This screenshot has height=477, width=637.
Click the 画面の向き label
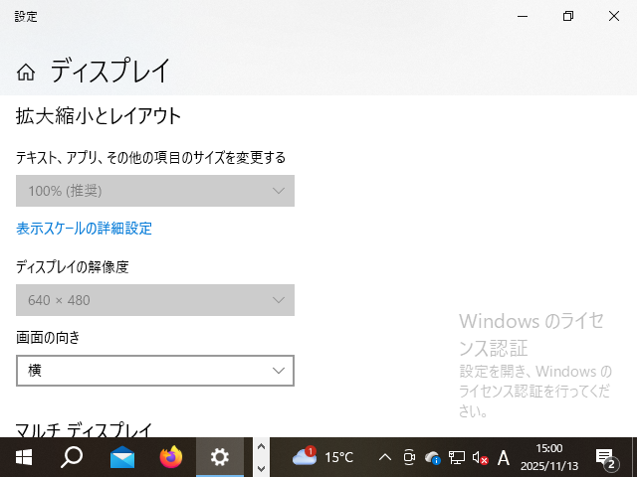pyautogui.click(x=48, y=338)
